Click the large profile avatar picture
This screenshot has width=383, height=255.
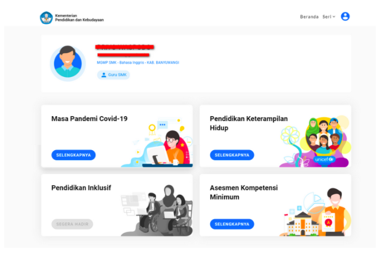coord(68,63)
